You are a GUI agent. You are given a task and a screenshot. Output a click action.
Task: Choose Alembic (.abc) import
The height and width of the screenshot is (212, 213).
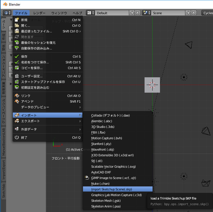tap(118, 121)
